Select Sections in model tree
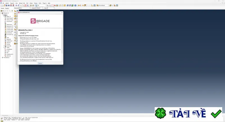 pyautogui.click(x=9, y=42)
